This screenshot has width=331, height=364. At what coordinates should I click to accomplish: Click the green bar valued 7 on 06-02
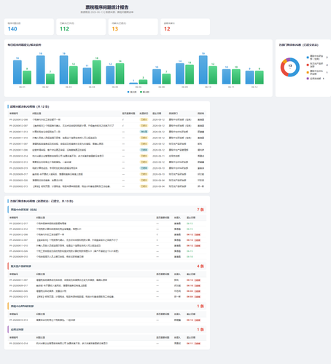point(50,79)
